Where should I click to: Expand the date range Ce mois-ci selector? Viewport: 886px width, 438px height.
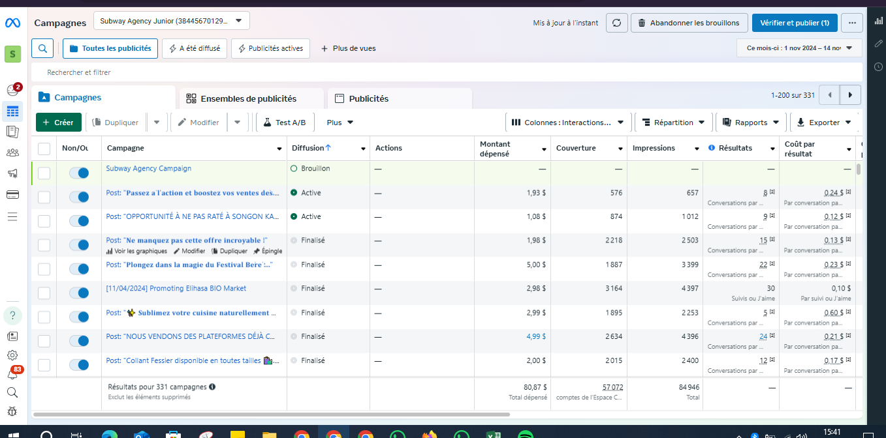799,48
